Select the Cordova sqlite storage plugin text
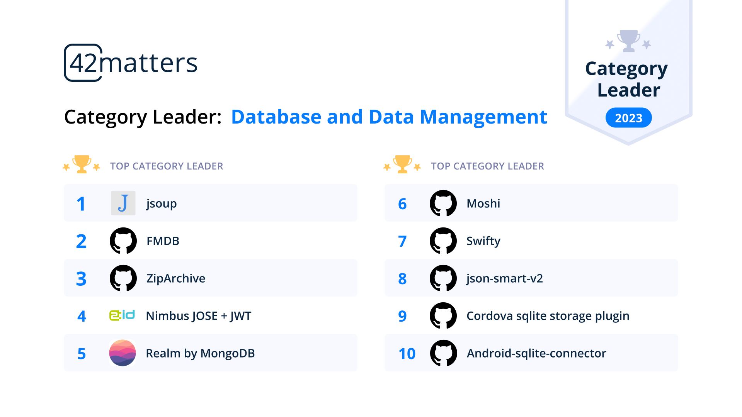Screen dimensions: 742x417 pos(548,316)
